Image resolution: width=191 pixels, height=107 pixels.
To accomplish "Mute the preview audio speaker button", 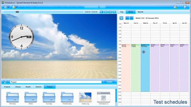I will (101, 12).
